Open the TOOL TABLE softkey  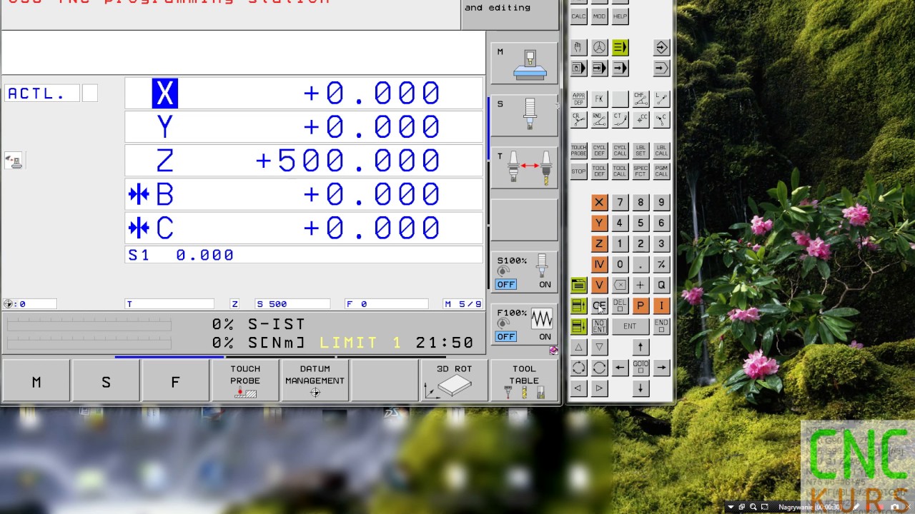point(524,382)
